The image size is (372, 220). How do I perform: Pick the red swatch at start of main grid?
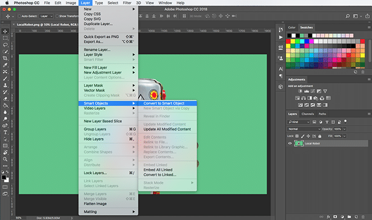coord(288,41)
